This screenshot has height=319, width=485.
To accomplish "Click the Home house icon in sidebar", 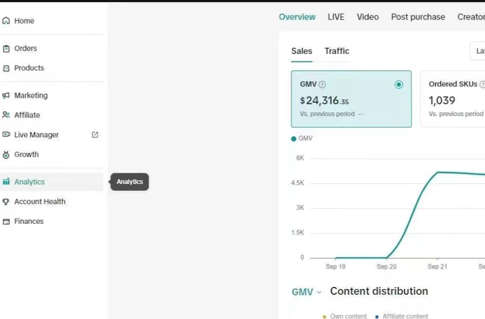I will (6, 21).
